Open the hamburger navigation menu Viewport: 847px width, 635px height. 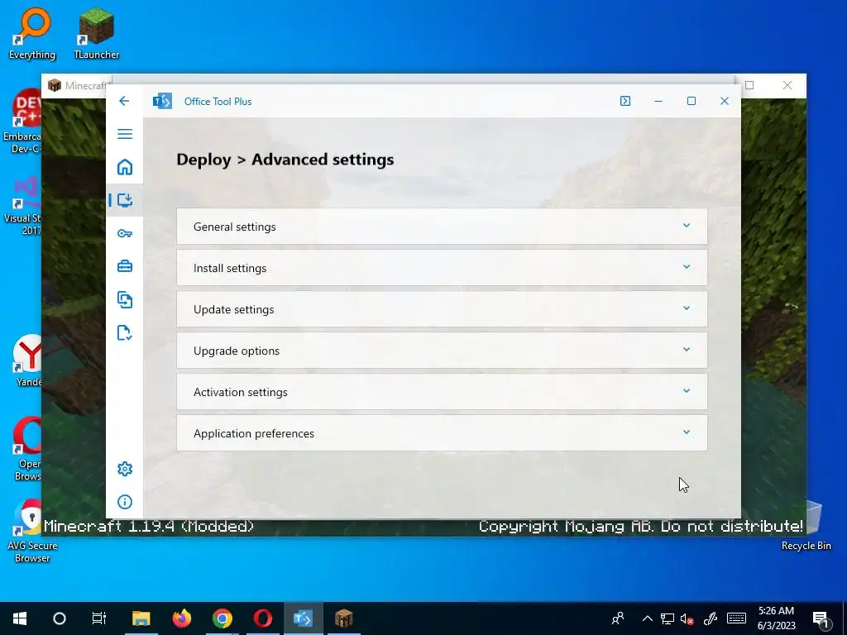[125, 134]
